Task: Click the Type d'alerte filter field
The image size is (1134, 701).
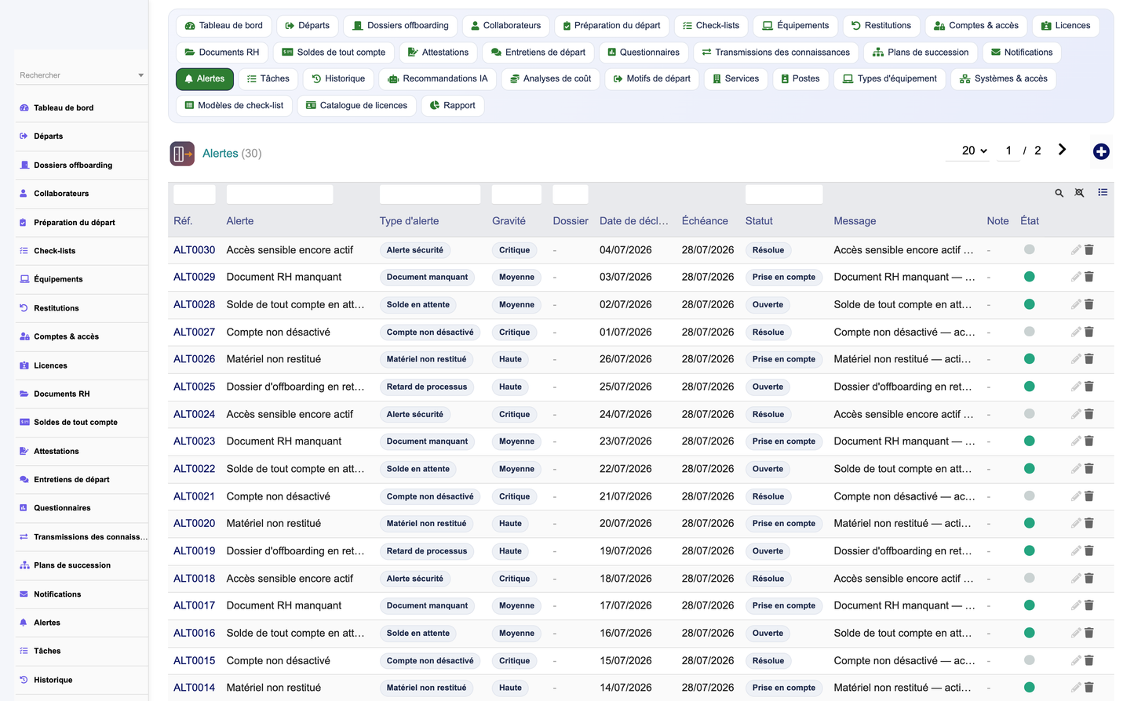Action: 430,194
